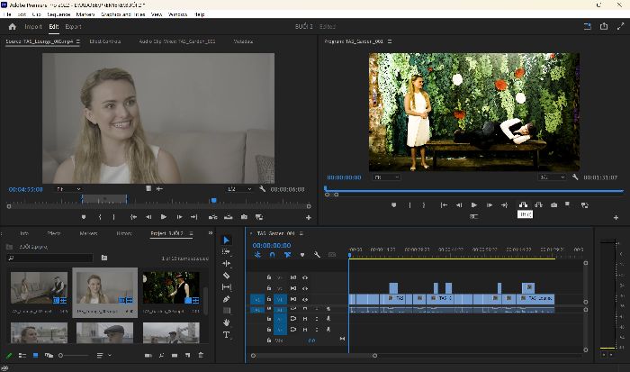Select the Selection tool arrow

tap(226, 240)
